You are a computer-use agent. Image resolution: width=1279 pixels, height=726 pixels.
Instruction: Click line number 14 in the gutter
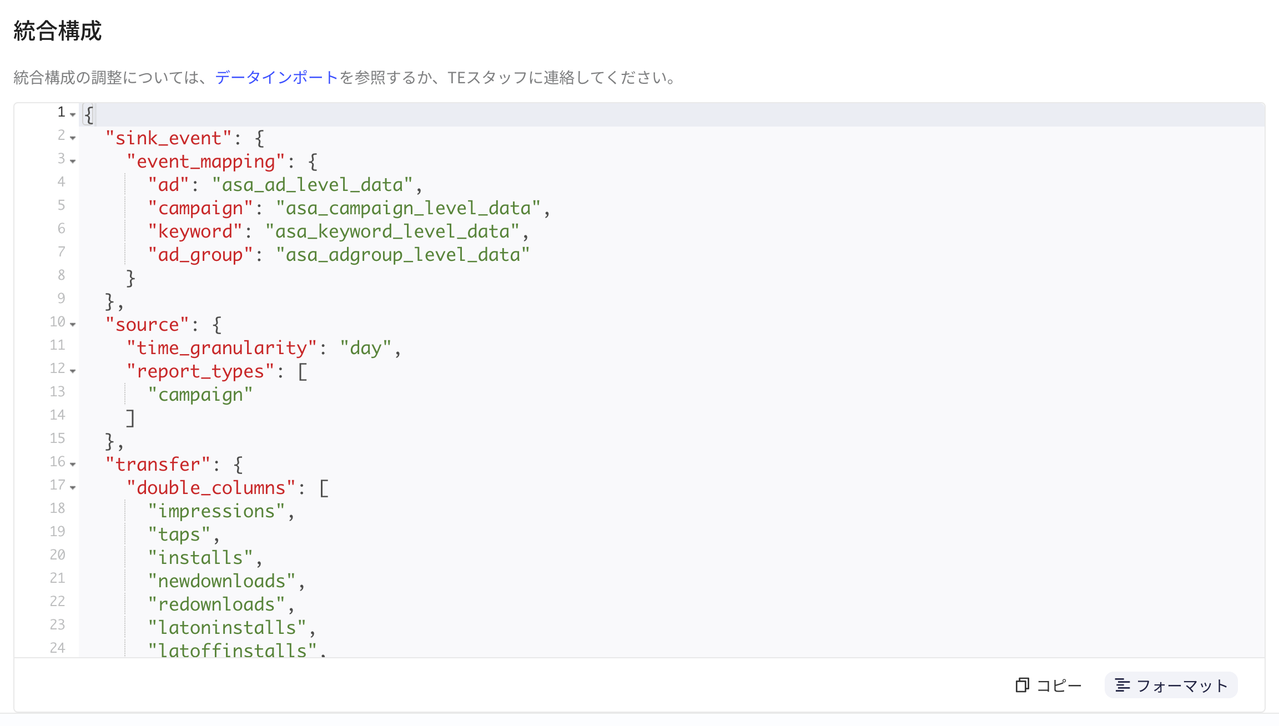[x=57, y=415]
